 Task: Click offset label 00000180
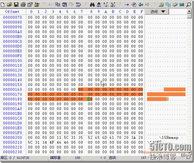pos(12,99)
